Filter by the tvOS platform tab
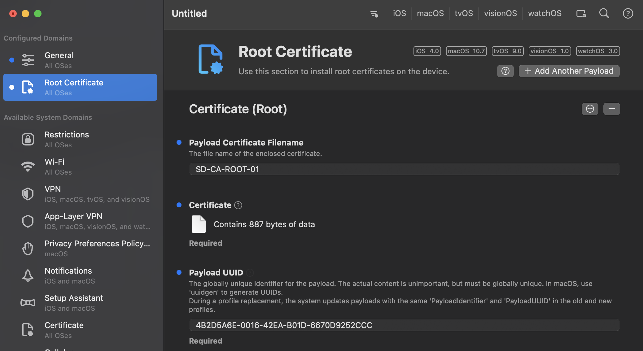Viewport: 643px width, 351px height. coord(464,13)
